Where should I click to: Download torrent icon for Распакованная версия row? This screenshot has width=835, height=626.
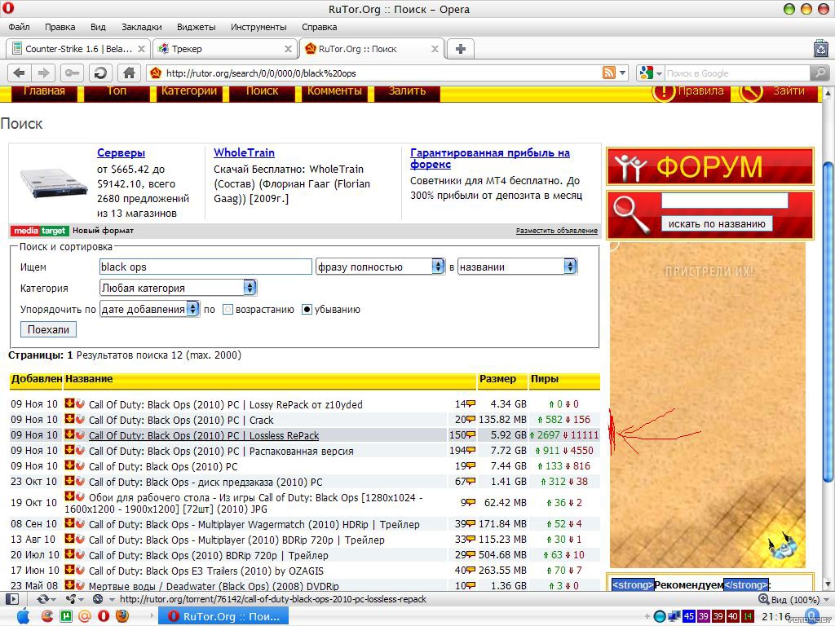click(69, 450)
